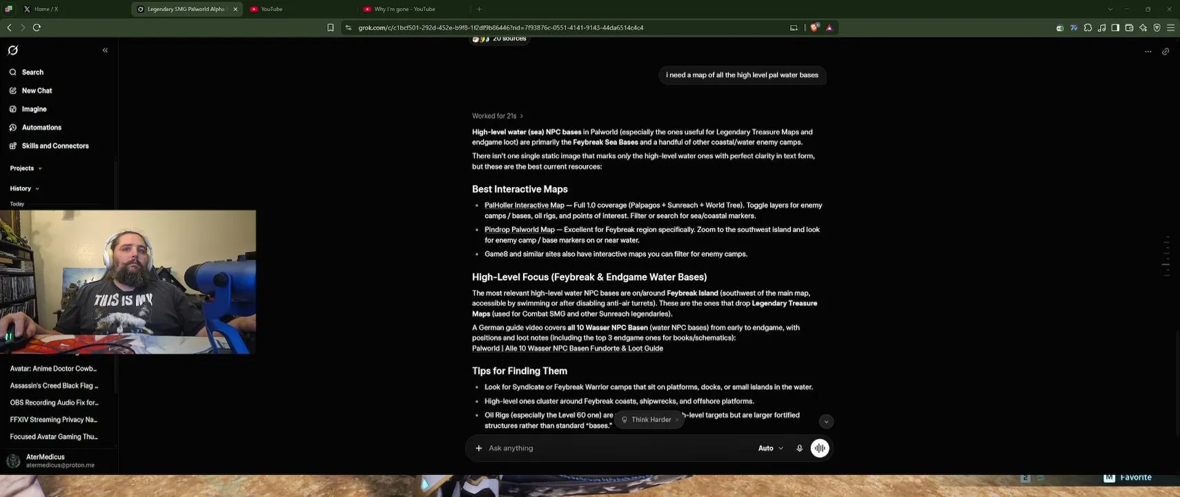1180x497 pixels.
Task: Open the Auto model selector dropdown
Action: coord(771,449)
